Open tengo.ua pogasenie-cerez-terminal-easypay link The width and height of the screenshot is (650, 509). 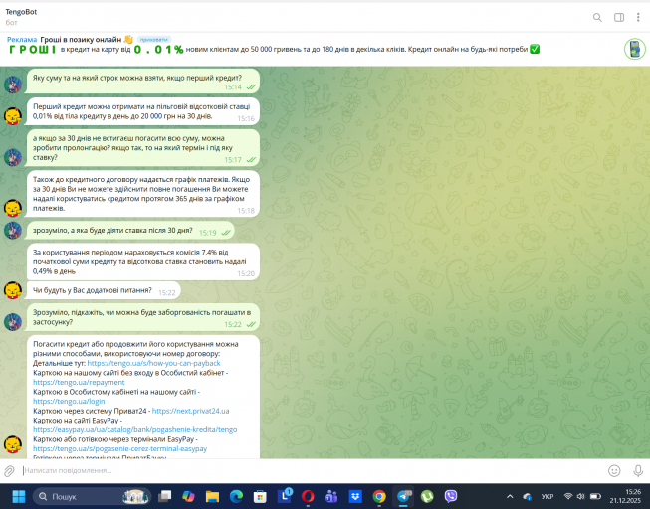[x=119, y=449]
